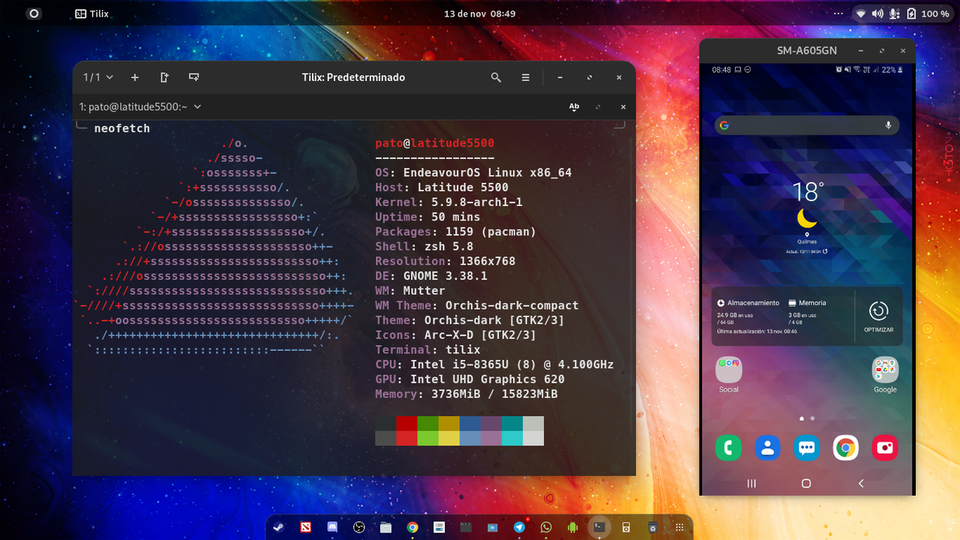The width and height of the screenshot is (960, 540).
Task: Add a new terminal session in Tilix
Action: coord(135,77)
